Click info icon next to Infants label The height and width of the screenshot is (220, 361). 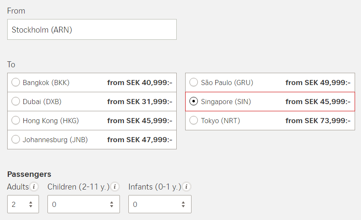[x=187, y=187]
